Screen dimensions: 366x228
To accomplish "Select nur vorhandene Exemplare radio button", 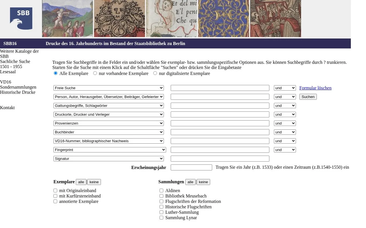I will pyautogui.click(x=95, y=73).
